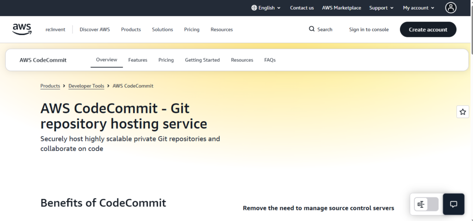Open the chat bubble icon
The image size is (473, 221).
click(454, 204)
